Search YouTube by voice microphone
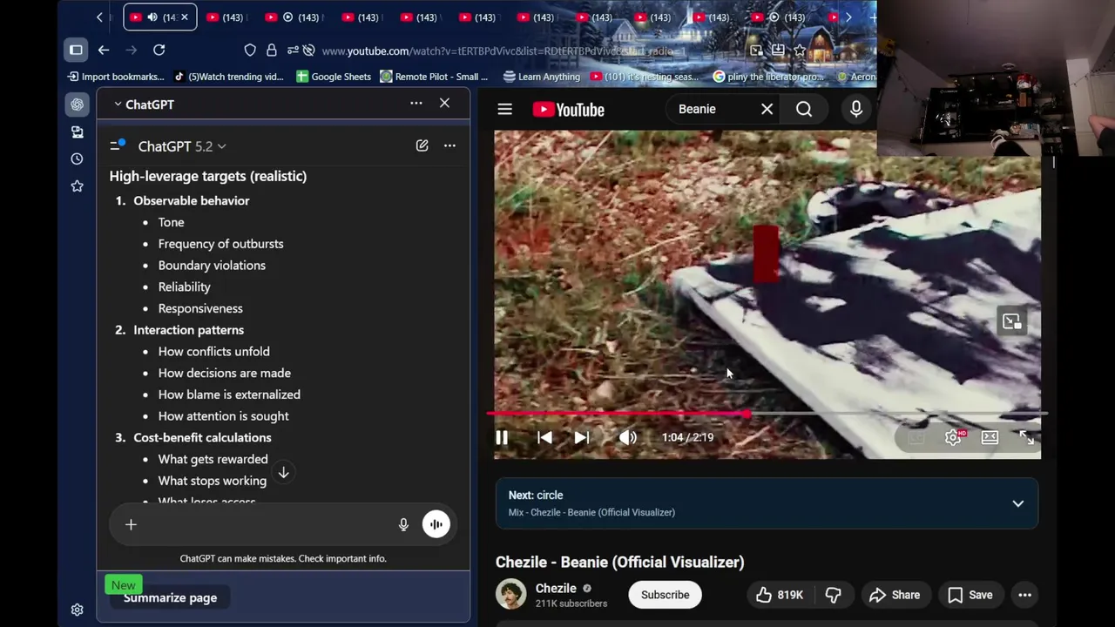 856,108
